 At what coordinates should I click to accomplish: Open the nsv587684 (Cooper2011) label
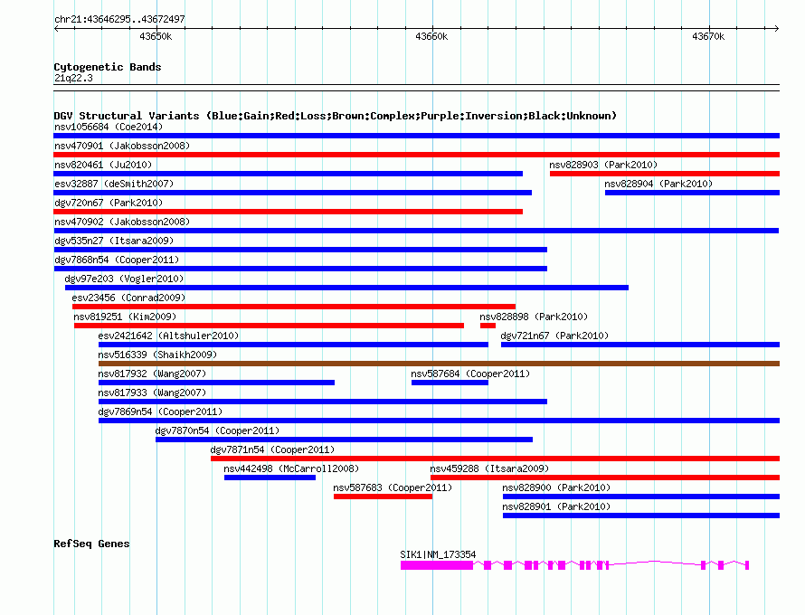(470, 374)
